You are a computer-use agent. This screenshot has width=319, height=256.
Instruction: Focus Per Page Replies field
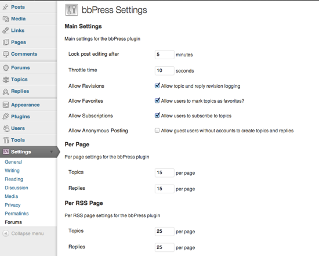[x=164, y=189]
